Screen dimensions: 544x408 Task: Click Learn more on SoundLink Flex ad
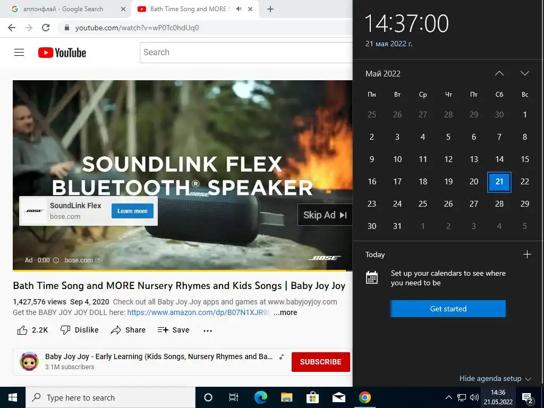tap(132, 211)
